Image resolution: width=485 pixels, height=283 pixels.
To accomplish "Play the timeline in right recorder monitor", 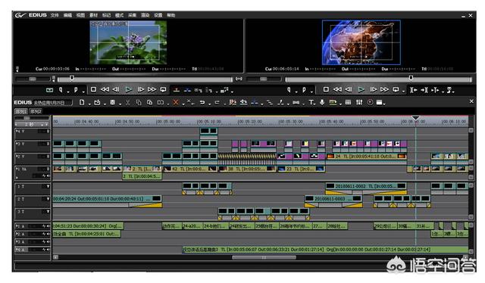I will (x=361, y=89).
